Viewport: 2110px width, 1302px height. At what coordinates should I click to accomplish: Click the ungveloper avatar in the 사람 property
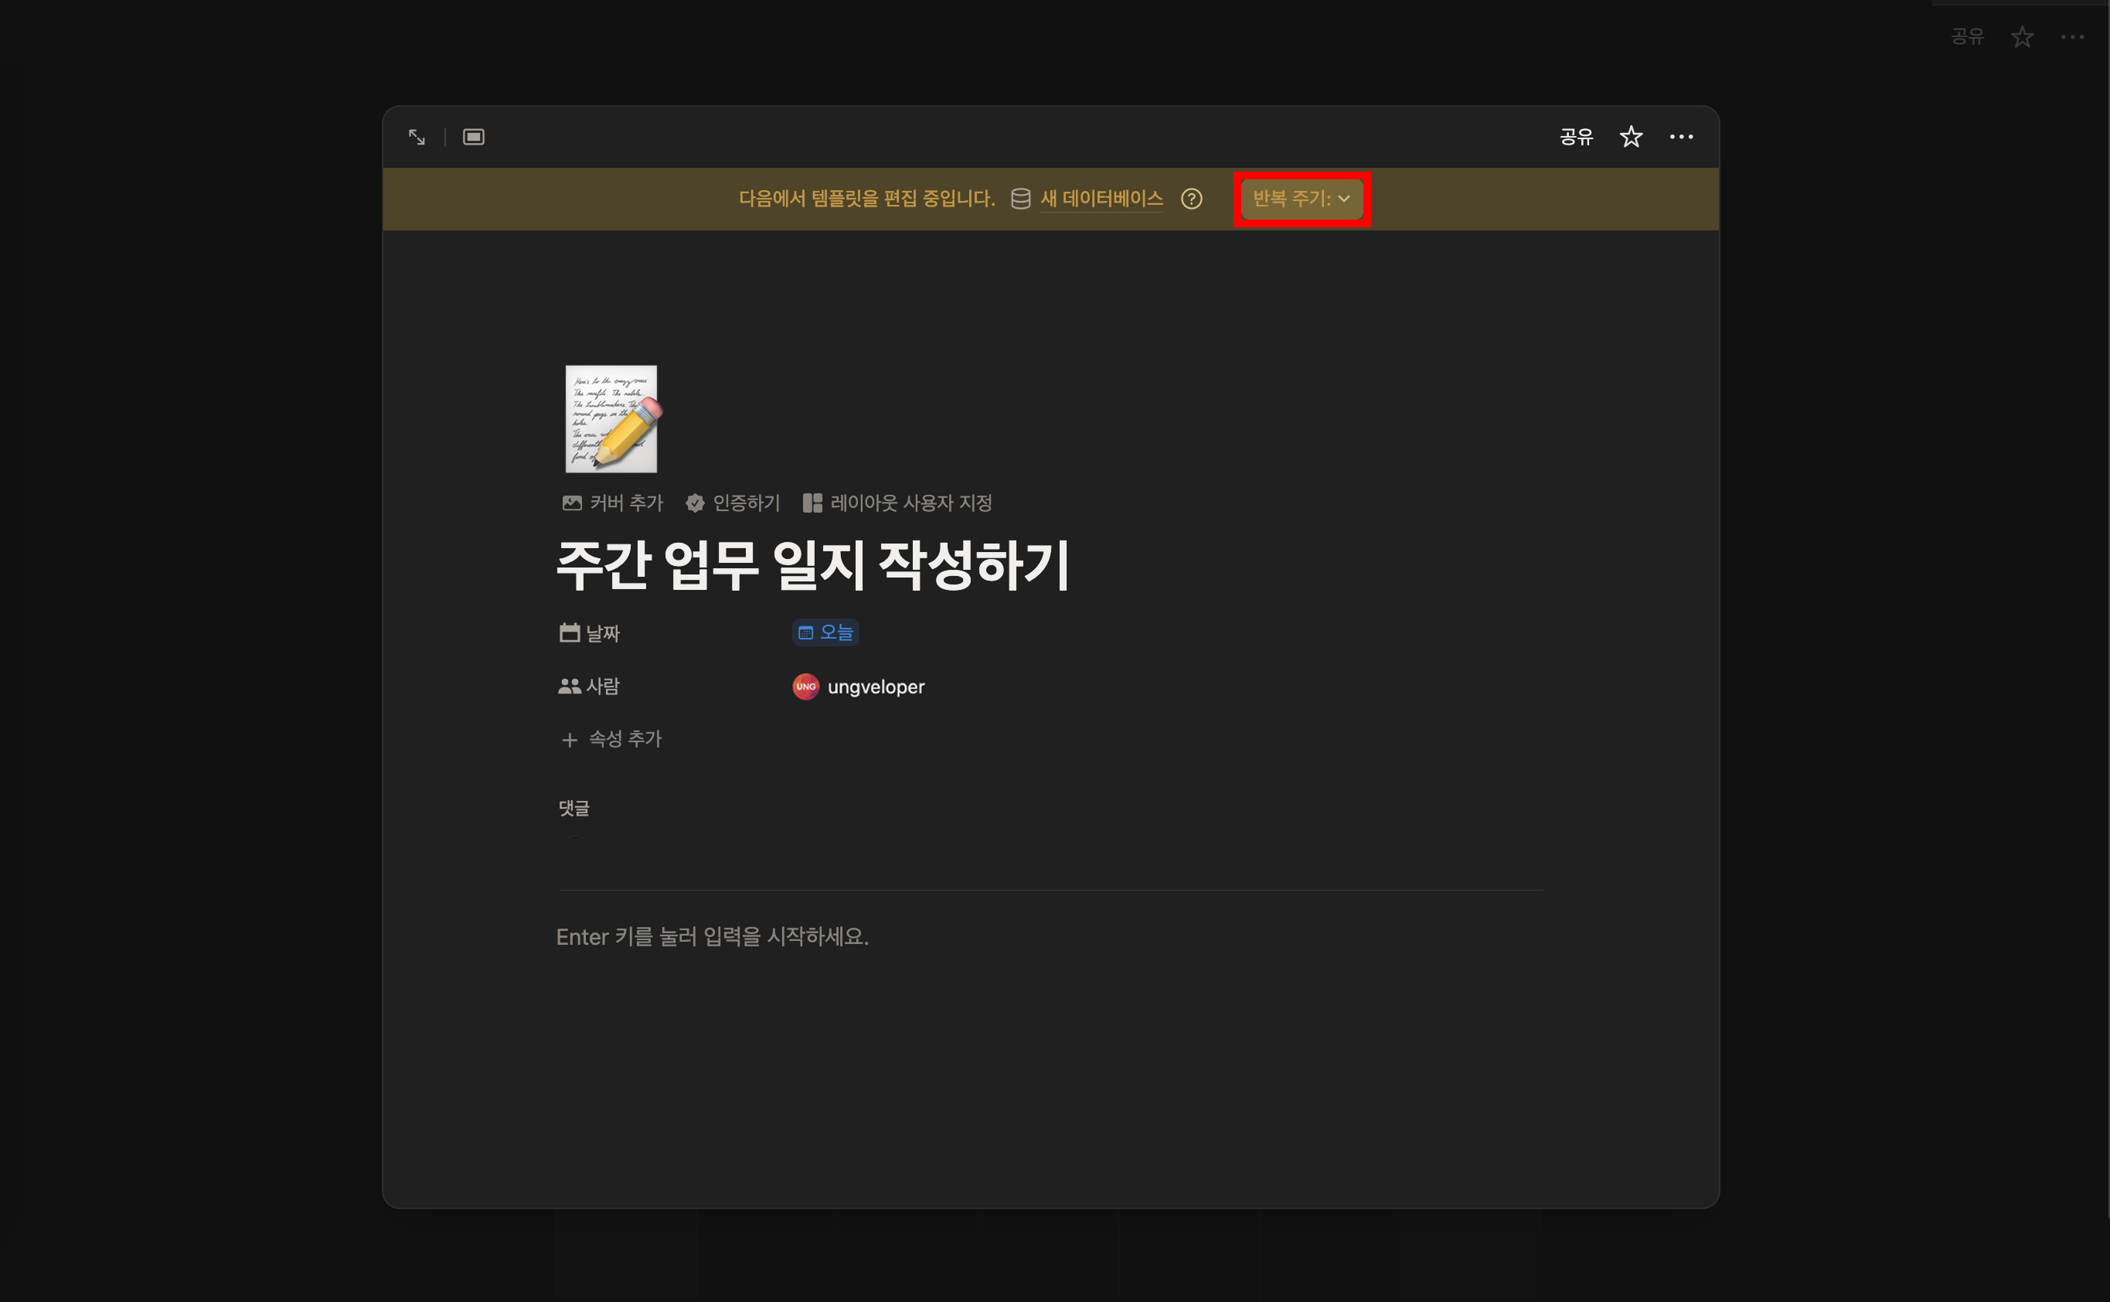pyautogui.click(x=806, y=687)
